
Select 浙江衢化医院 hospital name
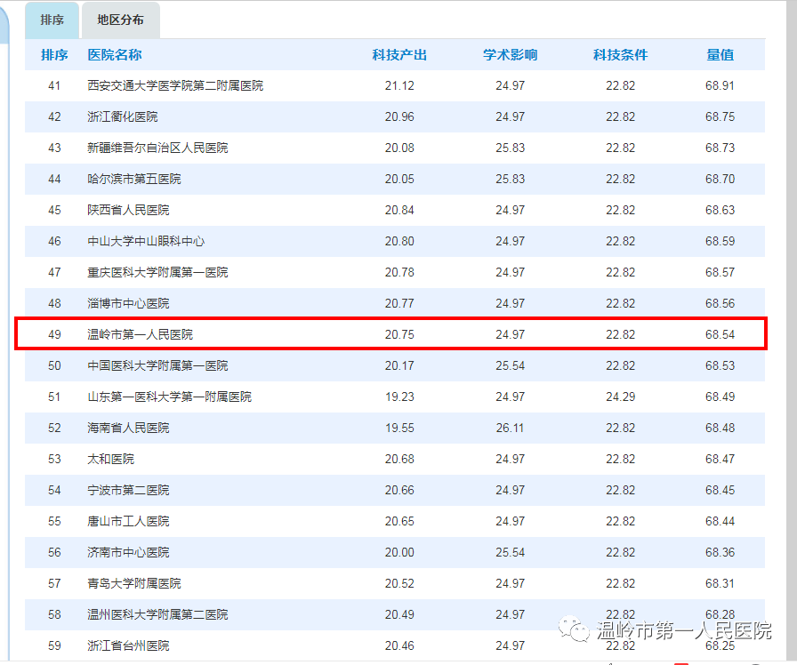tap(123, 116)
